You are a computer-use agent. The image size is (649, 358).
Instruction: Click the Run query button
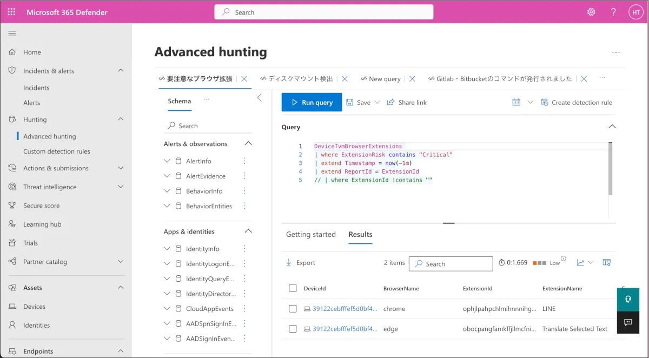(312, 102)
